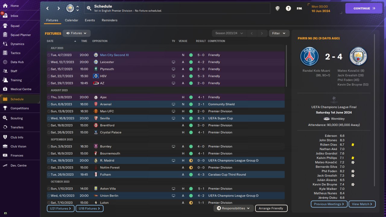Switch to the Fixtures tab
Image resolution: width=386 pixels, height=217 pixels.
tap(52, 20)
